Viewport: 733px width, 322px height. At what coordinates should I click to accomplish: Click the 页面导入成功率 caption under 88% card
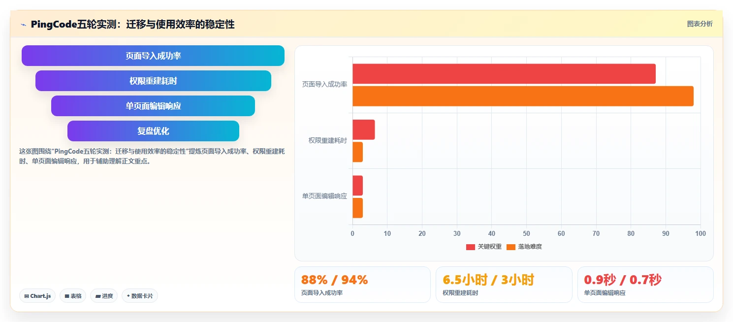(322, 293)
